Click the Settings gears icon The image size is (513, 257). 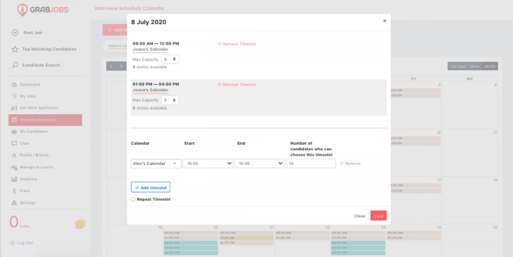[14, 203]
